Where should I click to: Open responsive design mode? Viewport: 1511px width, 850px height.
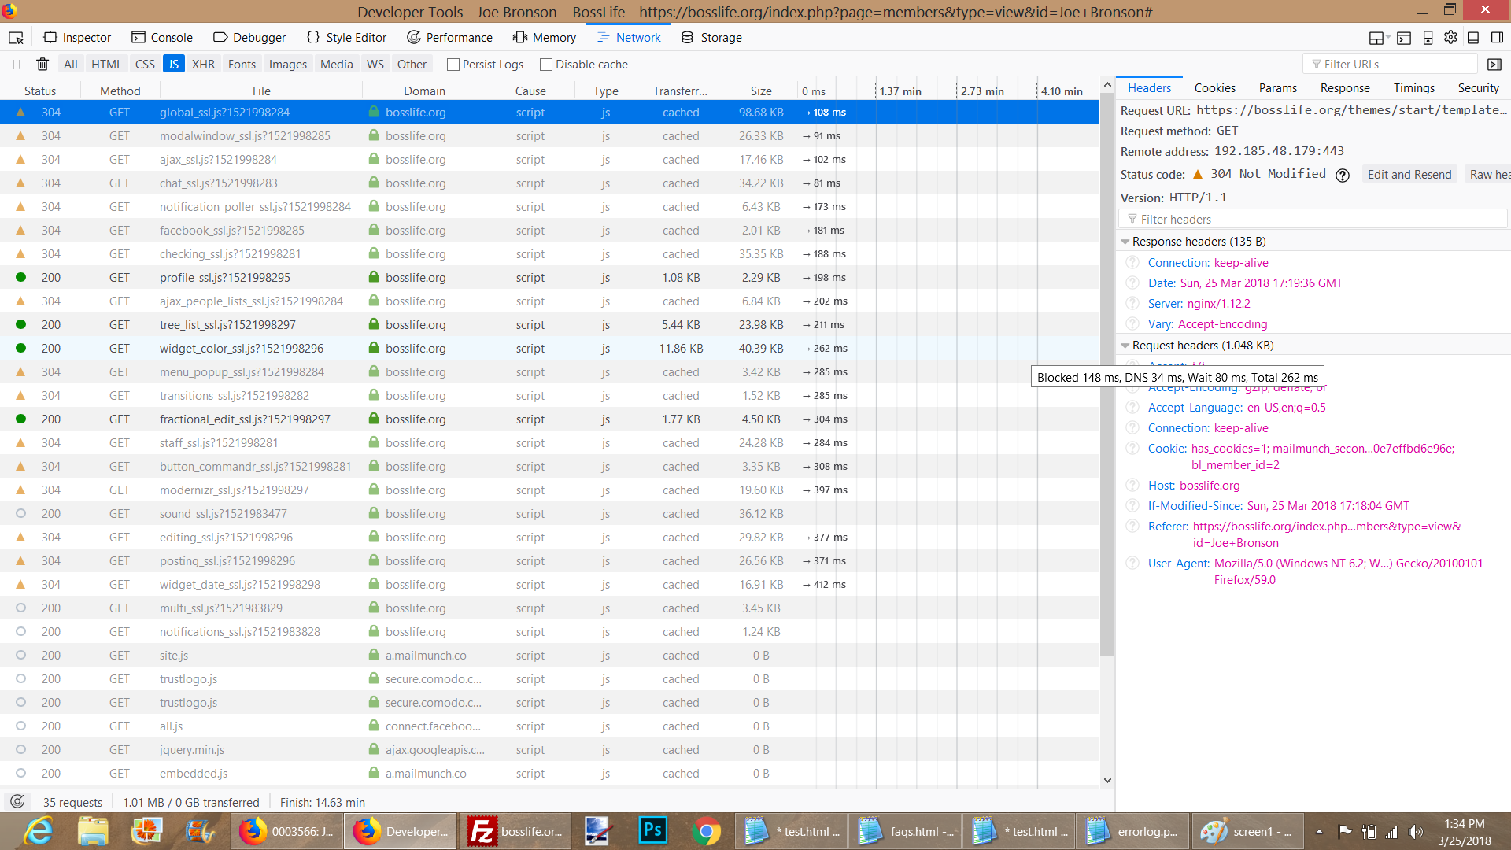click(x=1428, y=38)
